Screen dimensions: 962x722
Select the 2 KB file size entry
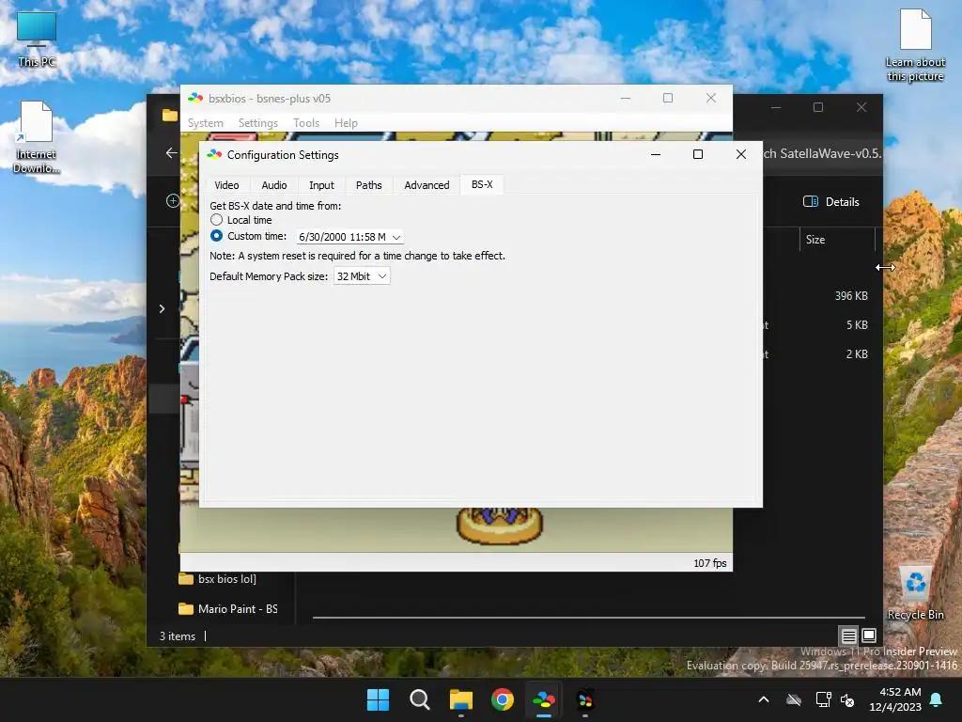coord(857,354)
